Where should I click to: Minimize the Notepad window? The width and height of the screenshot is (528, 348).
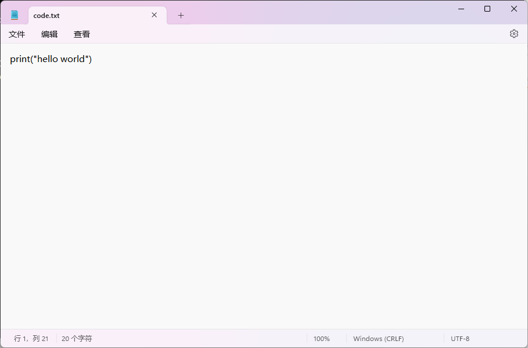point(461,9)
